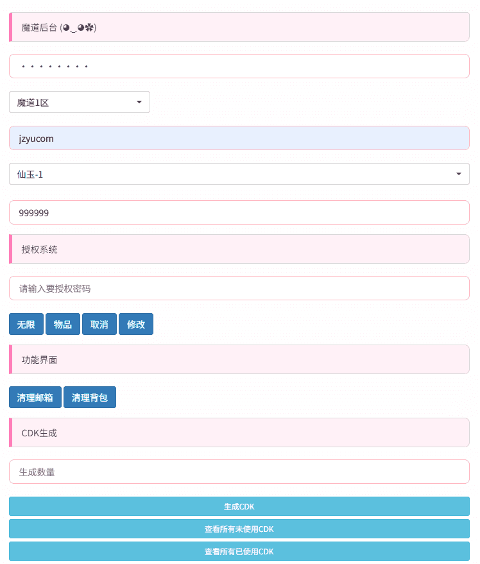Click the 魔道后台 header banner

pos(239,27)
